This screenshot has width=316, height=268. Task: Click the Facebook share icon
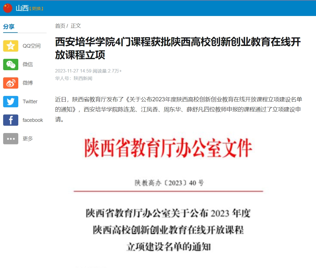click(11, 120)
